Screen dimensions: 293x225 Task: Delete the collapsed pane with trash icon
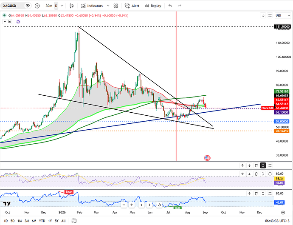coord(256,165)
